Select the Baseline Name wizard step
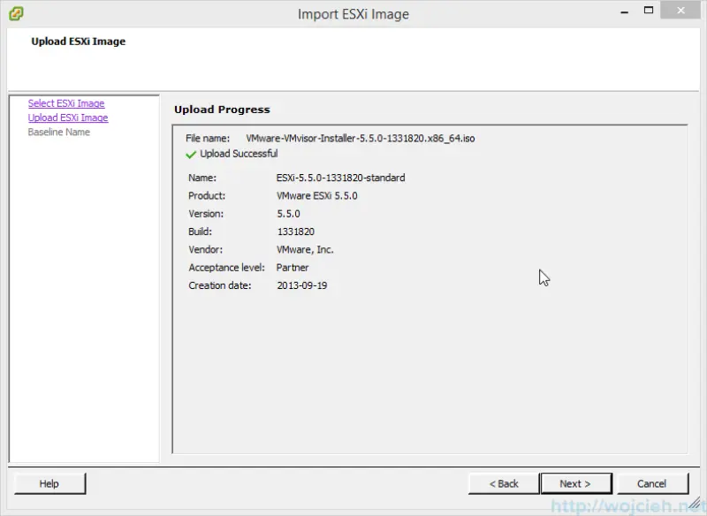This screenshot has width=707, height=516. (x=62, y=131)
